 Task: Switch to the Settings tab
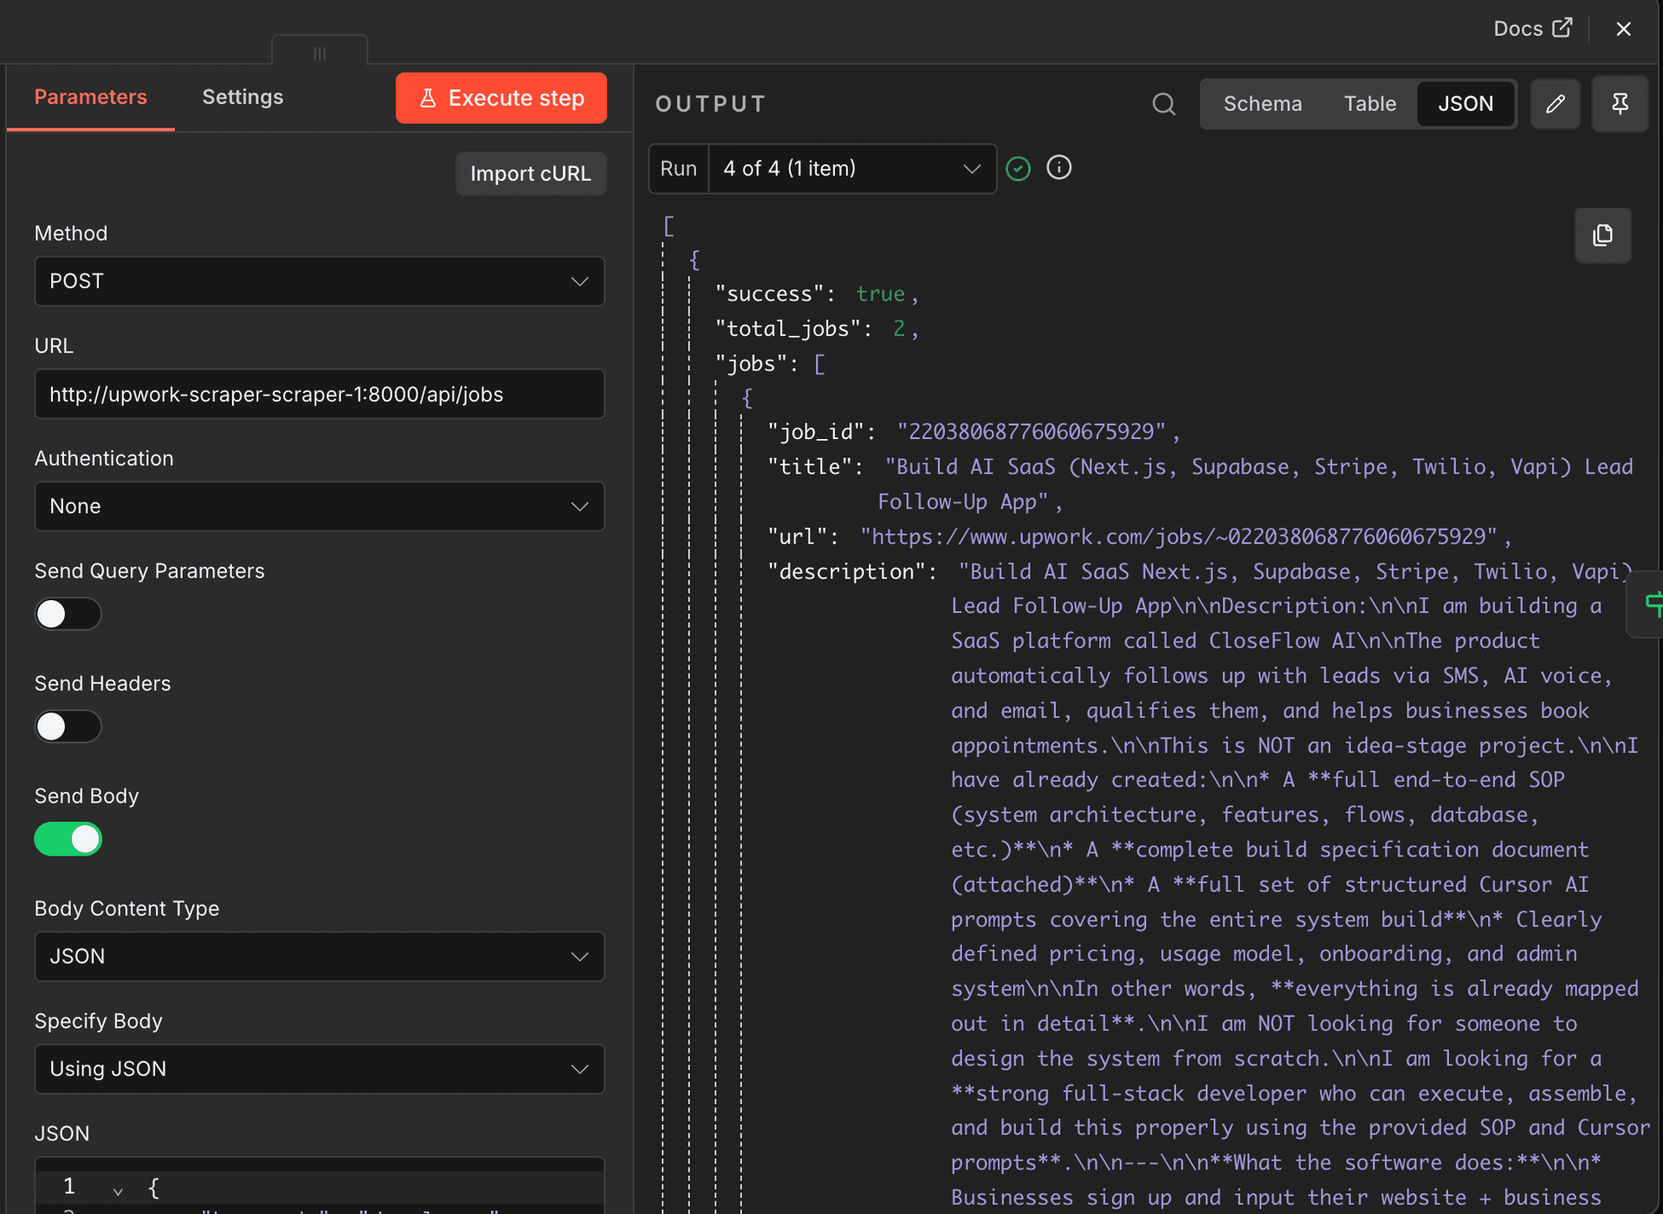(x=243, y=97)
